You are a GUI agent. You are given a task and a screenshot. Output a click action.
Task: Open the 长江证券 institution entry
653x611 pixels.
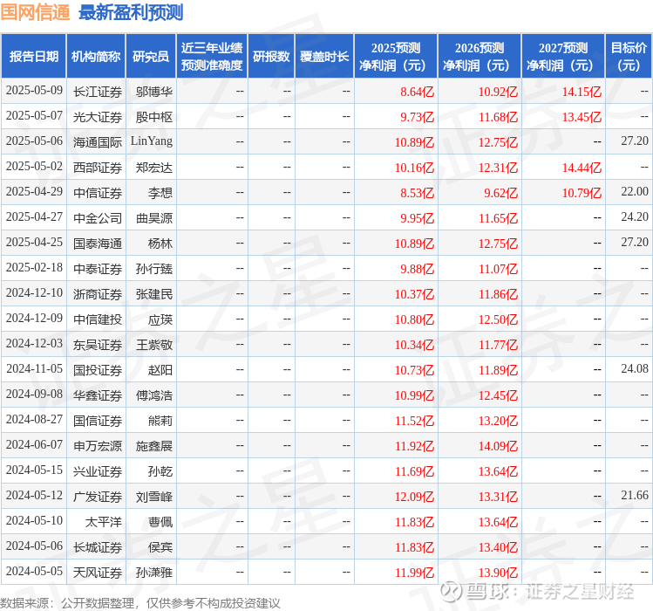[98, 92]
